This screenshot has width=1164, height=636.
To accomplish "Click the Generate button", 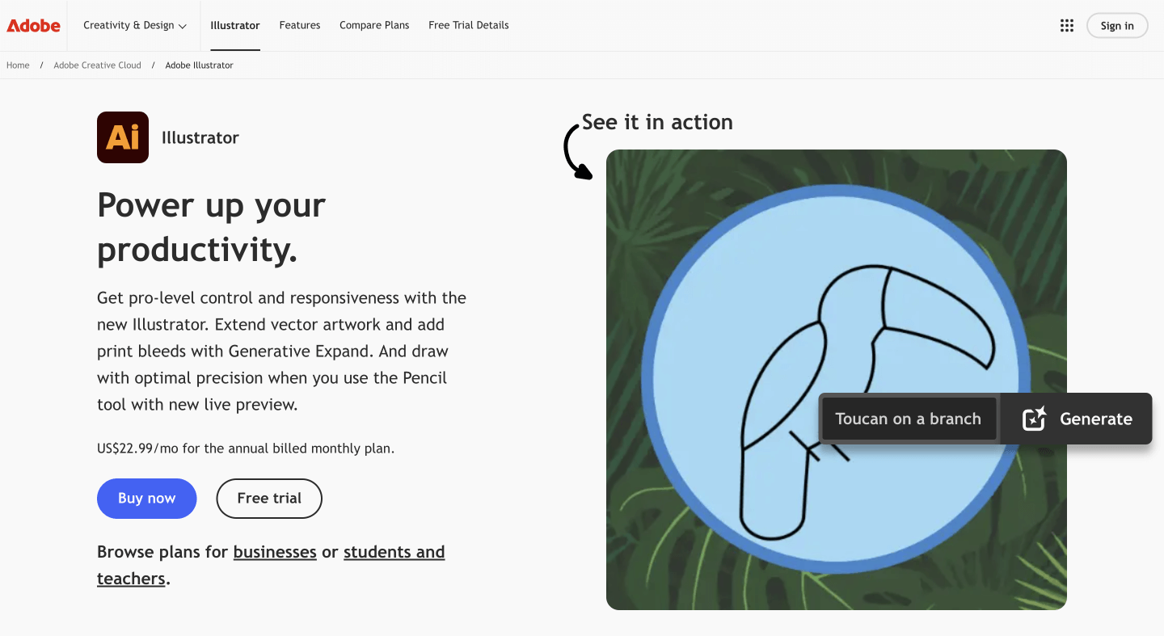I will pos(1096,419).
